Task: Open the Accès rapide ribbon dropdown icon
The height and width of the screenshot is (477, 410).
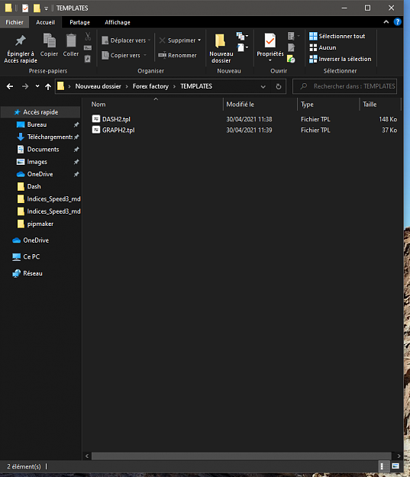Action: (x=242, y=48)
